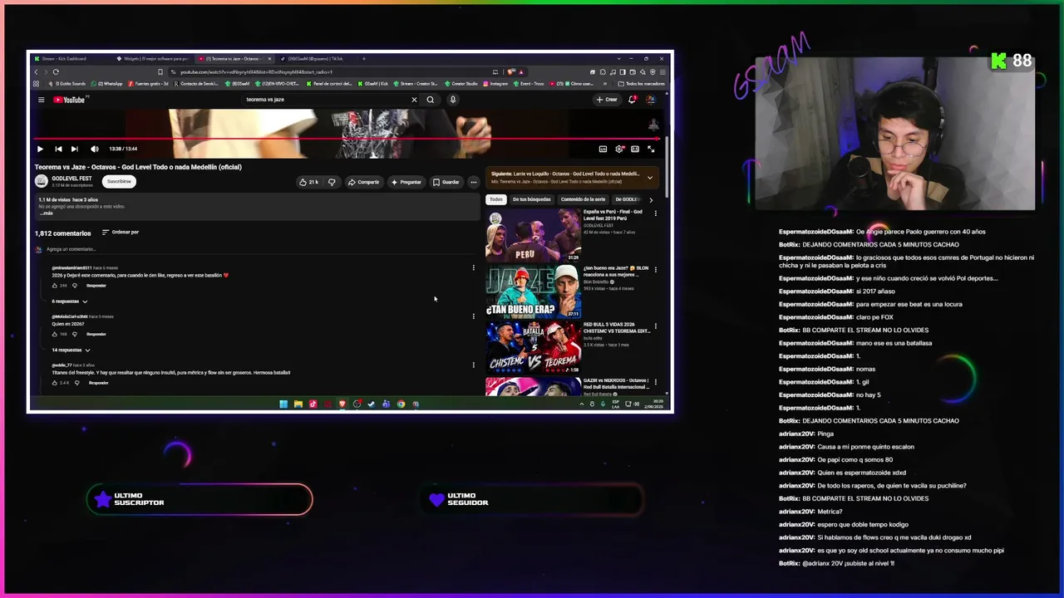Show hidden bookmarks with the overflow chevron
1064x598 pixels.
point(606,84)
